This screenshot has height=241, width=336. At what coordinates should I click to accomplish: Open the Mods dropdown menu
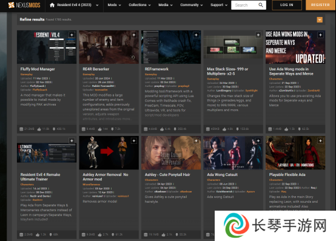(x=114, y=5)
